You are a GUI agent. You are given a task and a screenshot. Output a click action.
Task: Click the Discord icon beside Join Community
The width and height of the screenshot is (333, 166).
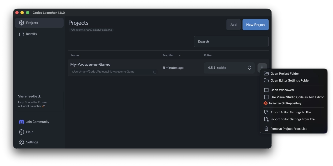(x=21, y=122)
